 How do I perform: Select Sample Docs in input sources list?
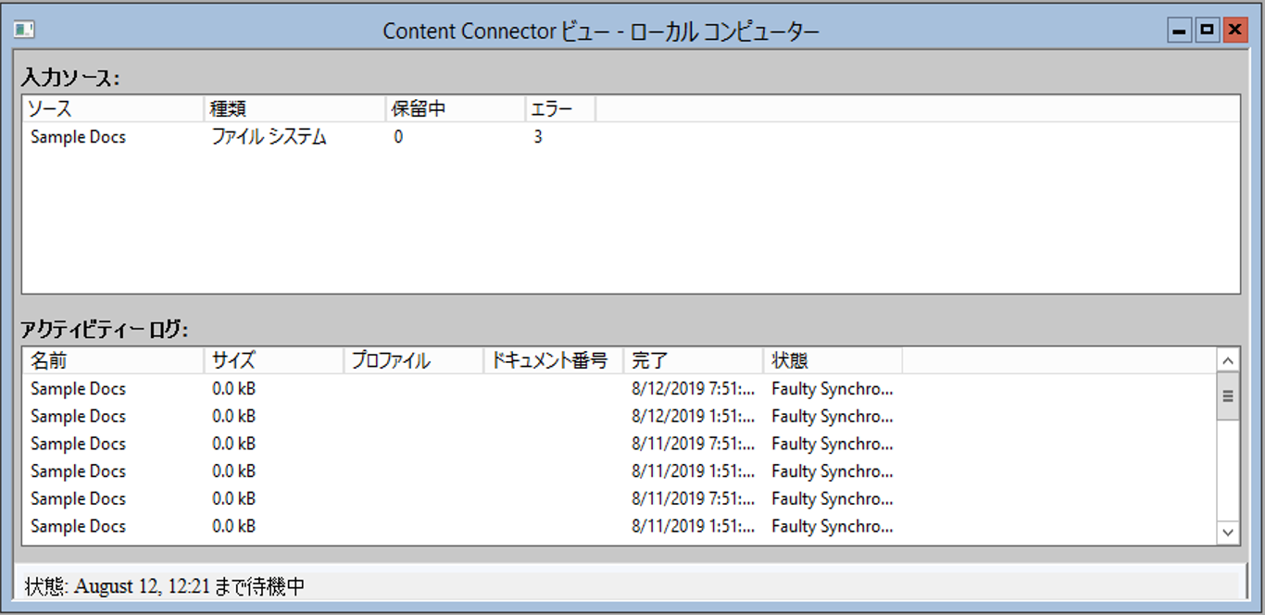(x=78, y=137)
